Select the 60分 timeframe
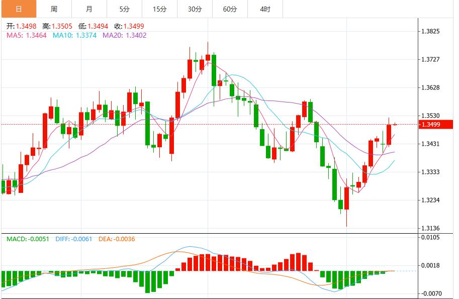Screen dimensions: 459x299 click(228, 9)
